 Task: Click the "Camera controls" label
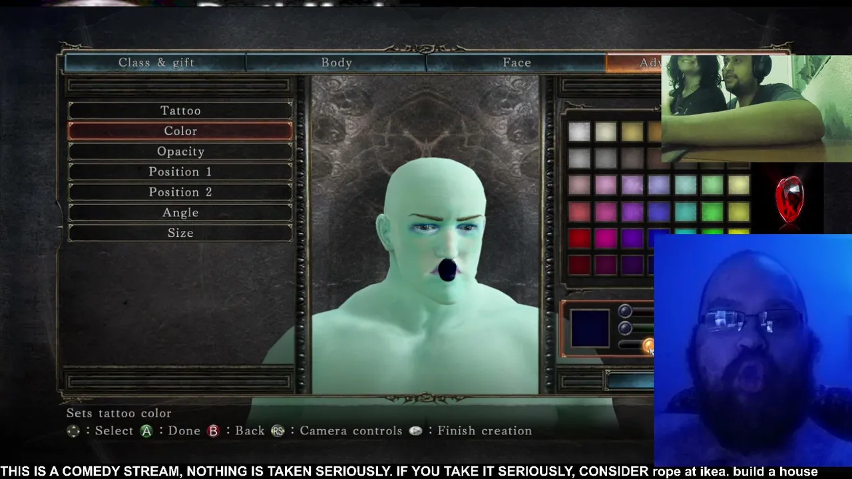(x=351, y=431)
